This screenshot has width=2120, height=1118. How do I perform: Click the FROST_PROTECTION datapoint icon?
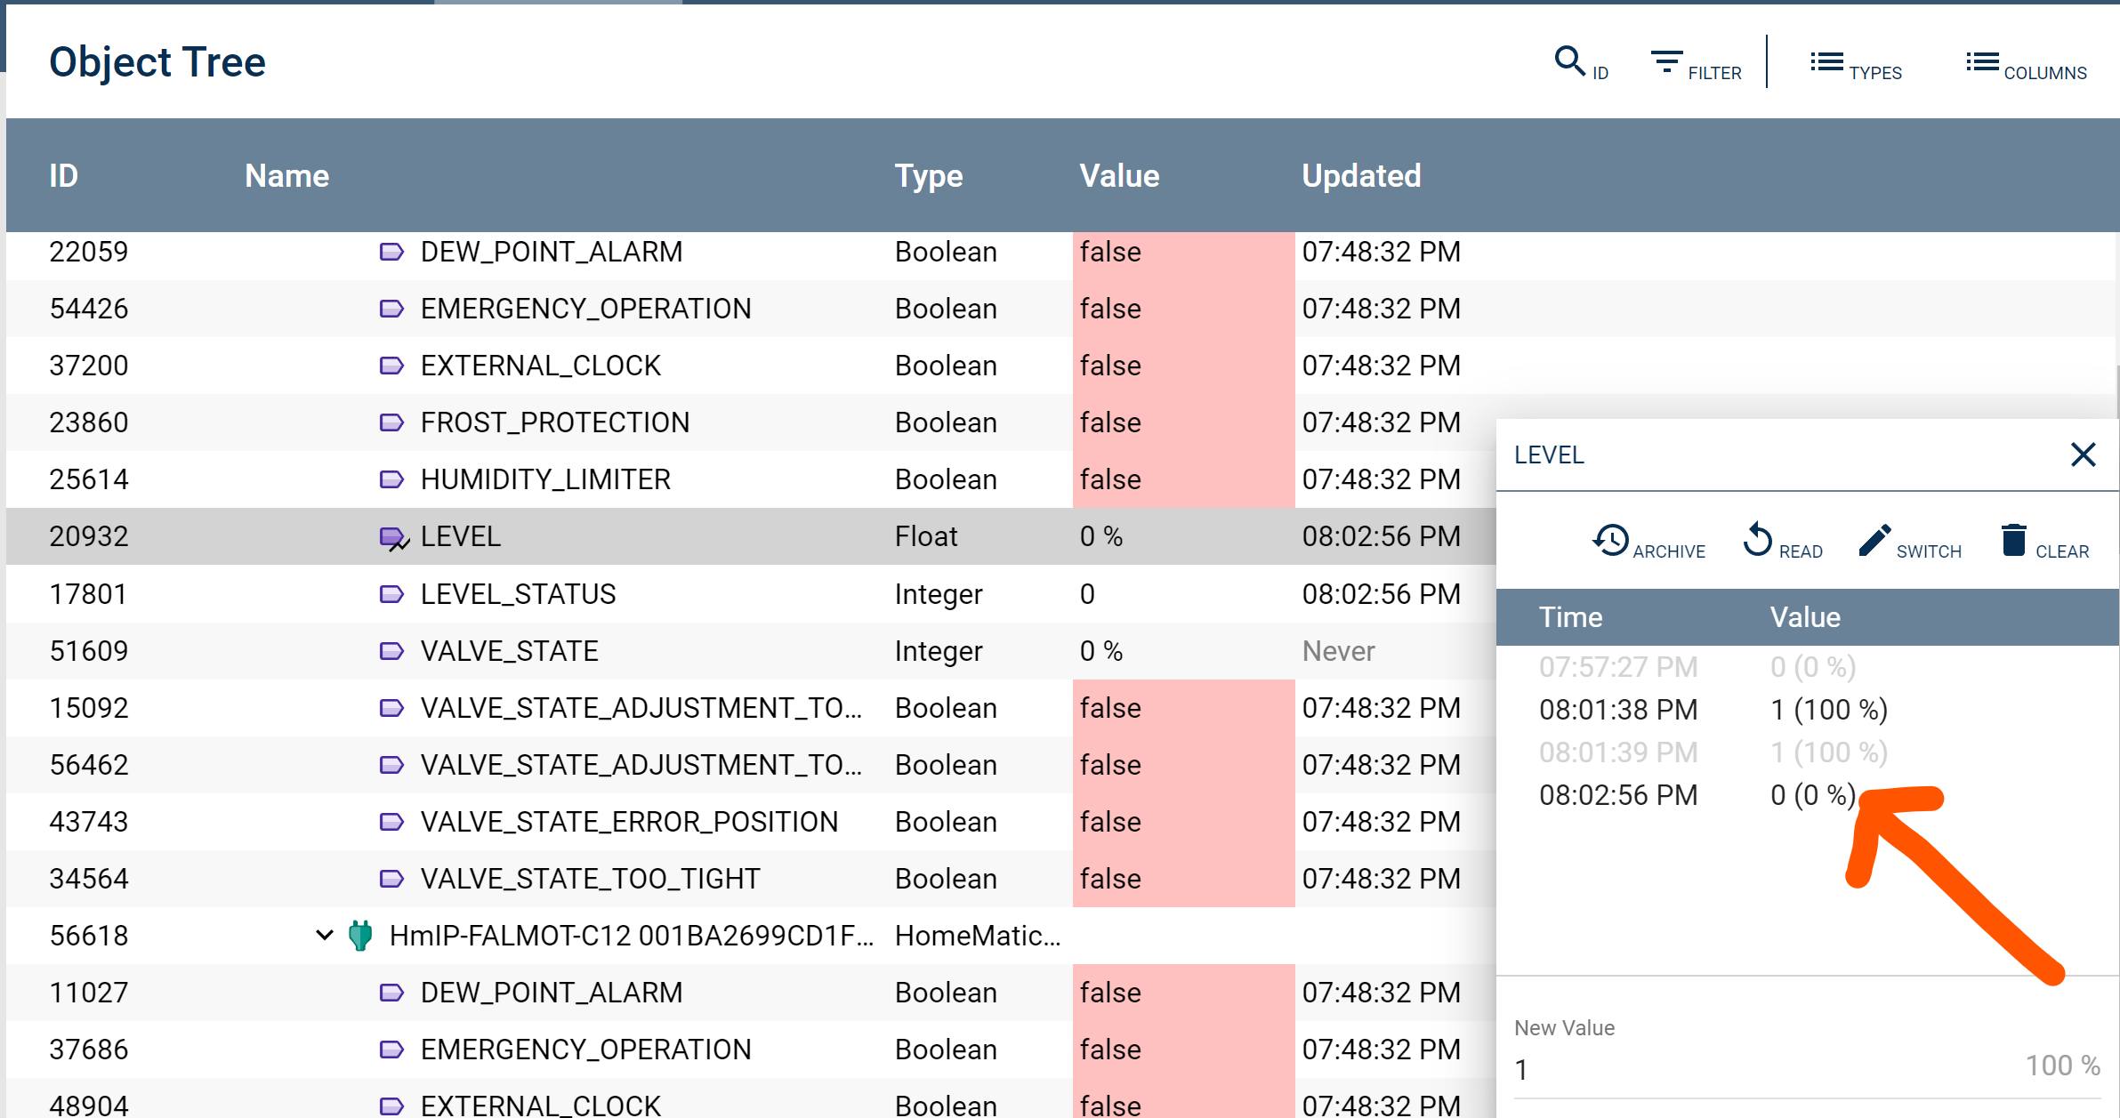click(x=391, y=422)
